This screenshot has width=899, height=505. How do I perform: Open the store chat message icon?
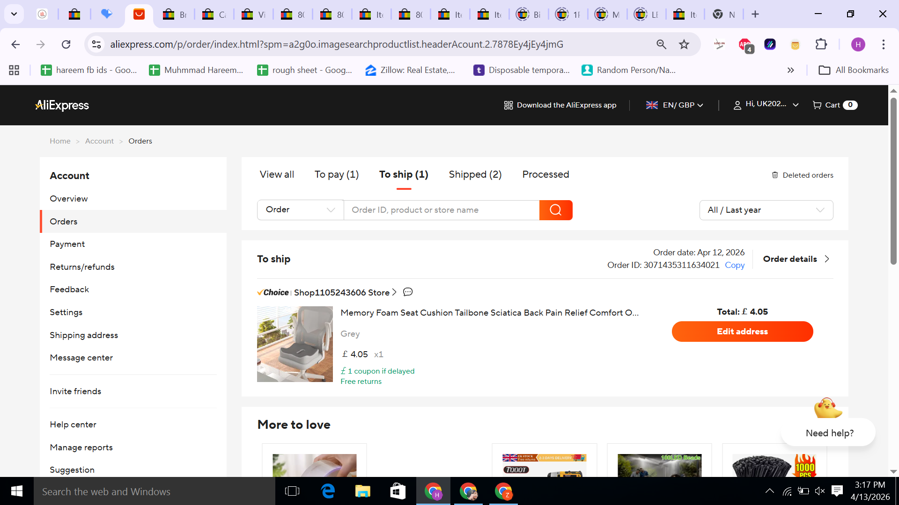point(408,292)
